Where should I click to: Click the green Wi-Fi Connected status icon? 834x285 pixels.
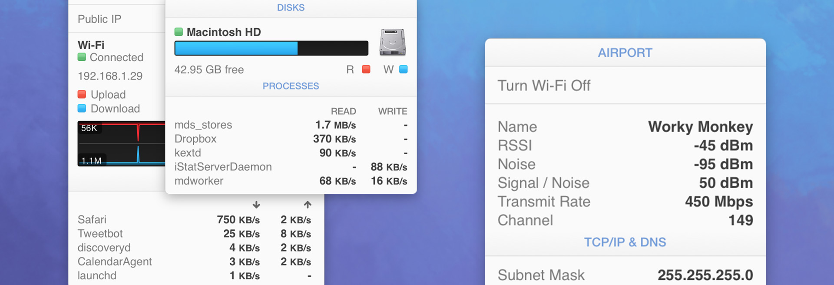click(x=82, y=57)
